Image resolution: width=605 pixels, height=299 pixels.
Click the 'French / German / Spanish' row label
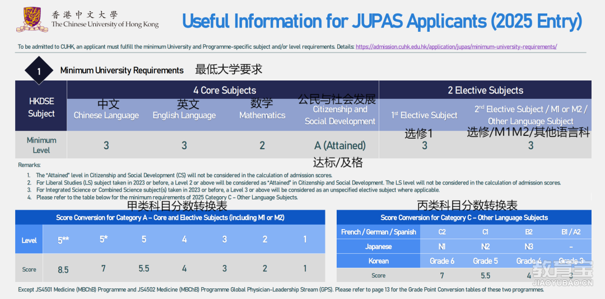[x=379, y=232]
